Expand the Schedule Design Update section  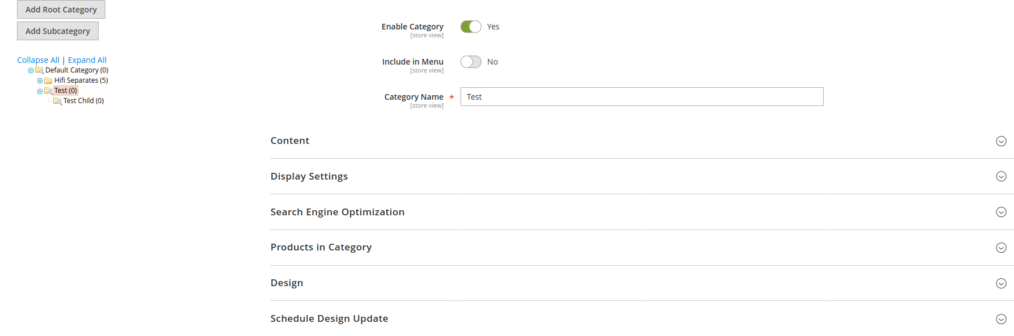[x=1002, y=318]
